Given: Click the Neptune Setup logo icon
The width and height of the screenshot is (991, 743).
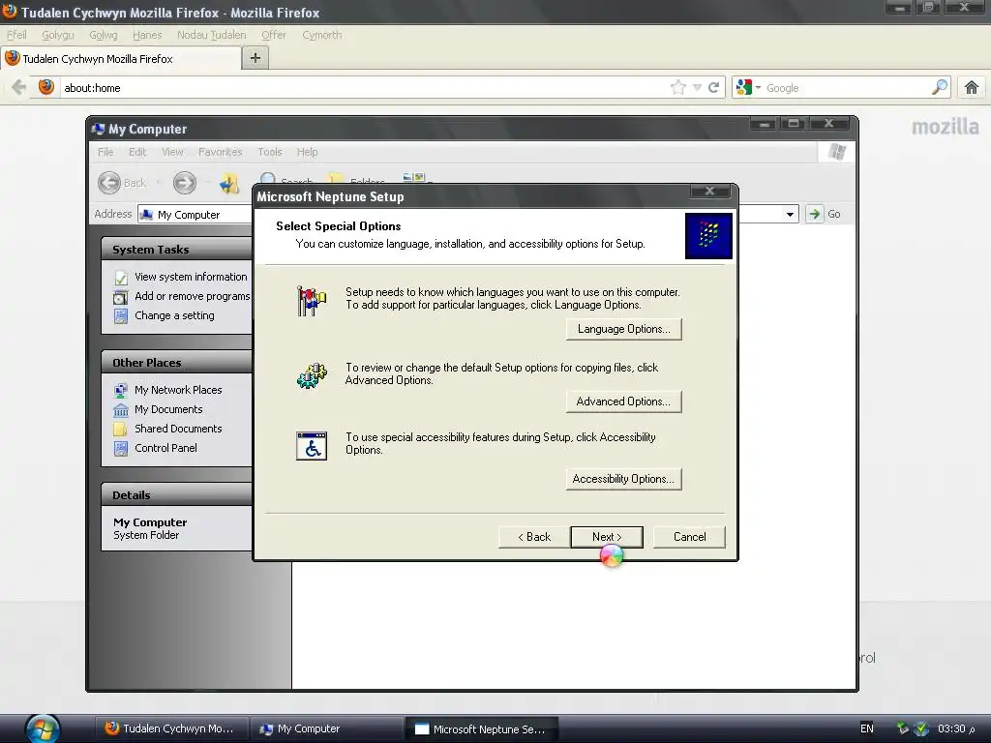Looking at the screenshot, I should click(x=708, y=236).
